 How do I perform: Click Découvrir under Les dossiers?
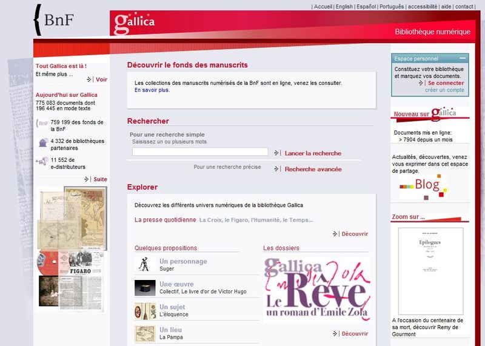(x=355, y=334)
